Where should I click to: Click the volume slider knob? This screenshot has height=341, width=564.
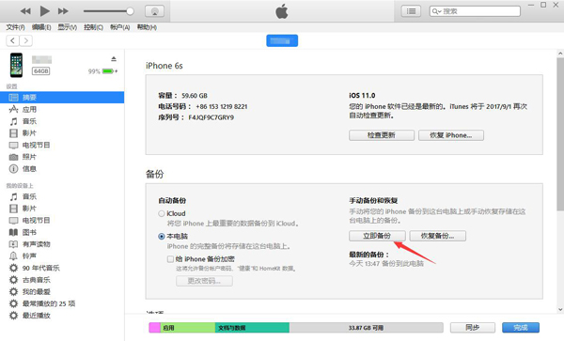131,11
